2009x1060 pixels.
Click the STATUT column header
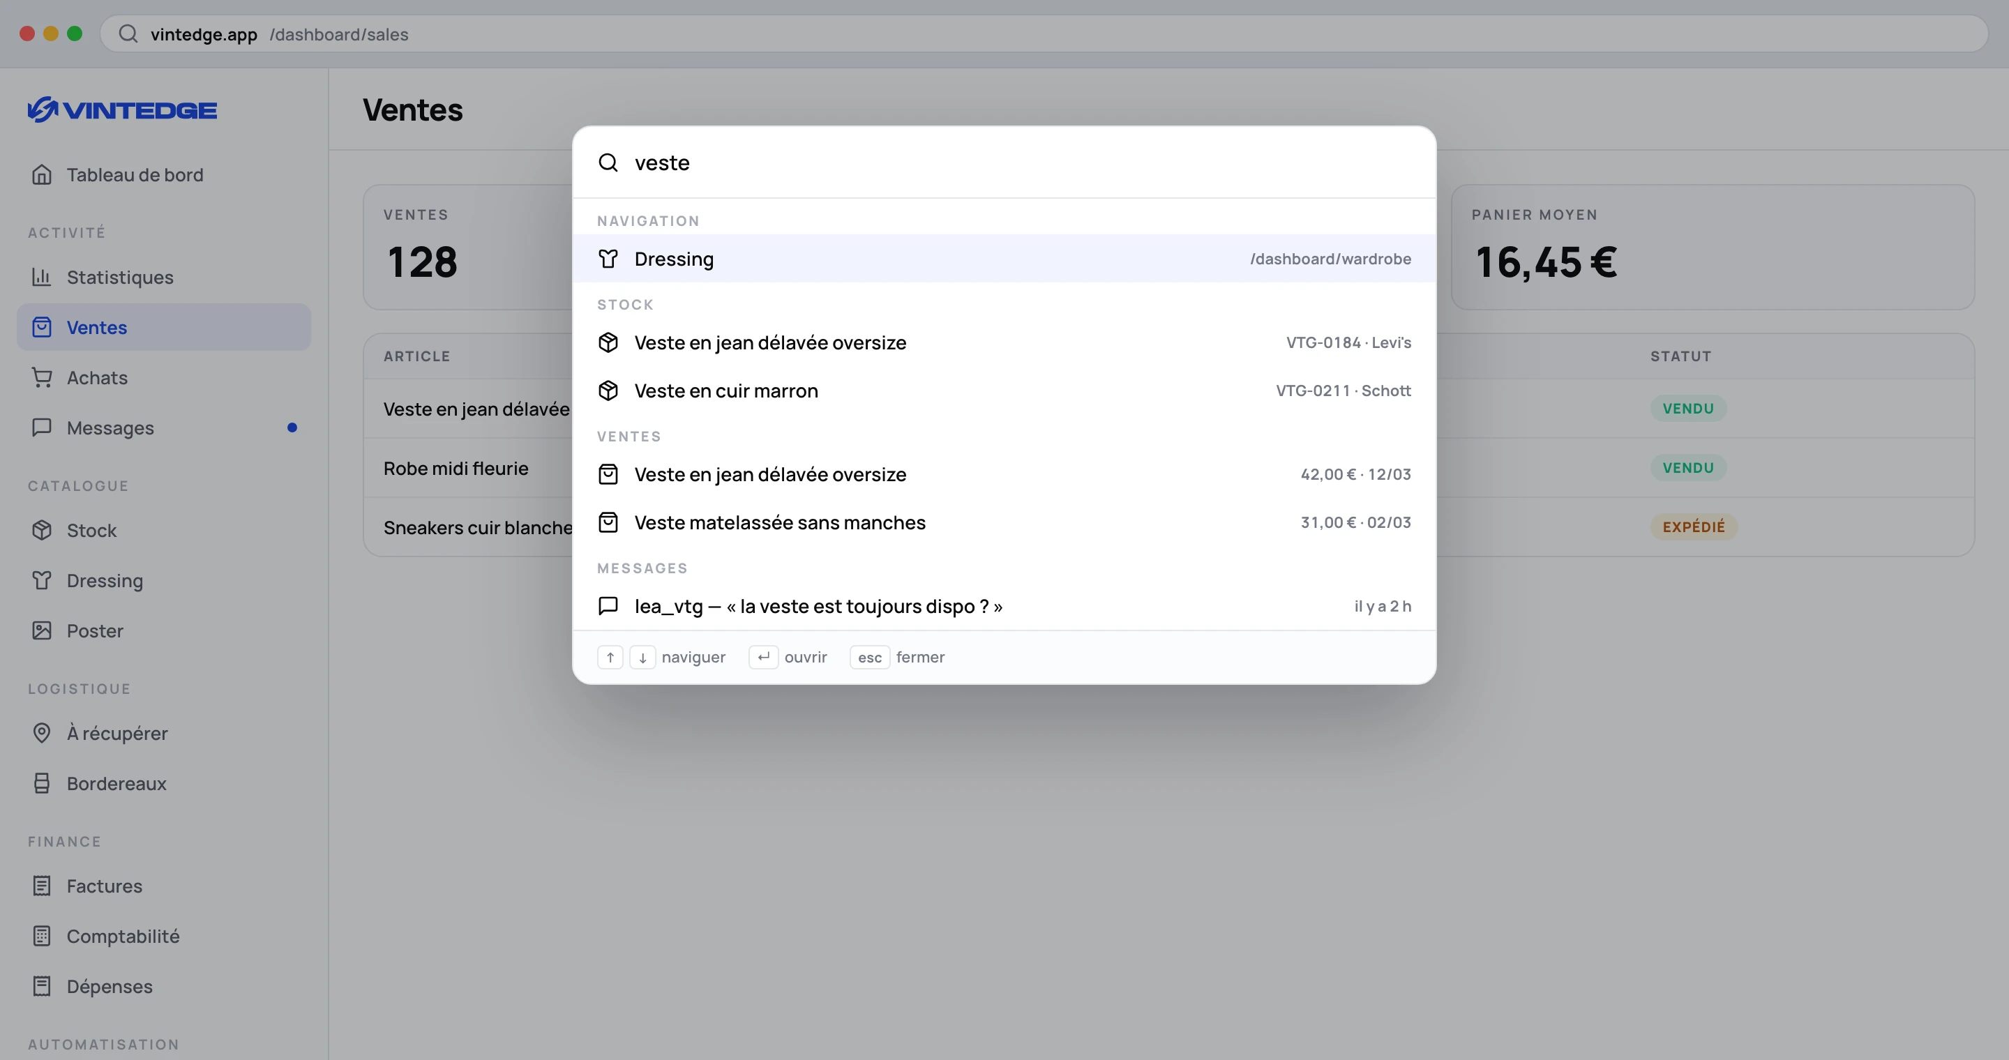coord(1680,356)
